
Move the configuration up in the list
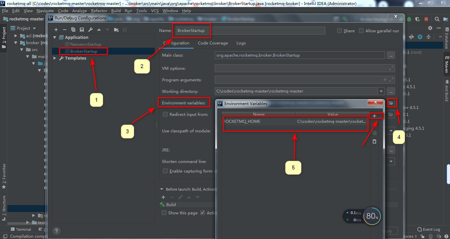(99, 30)
